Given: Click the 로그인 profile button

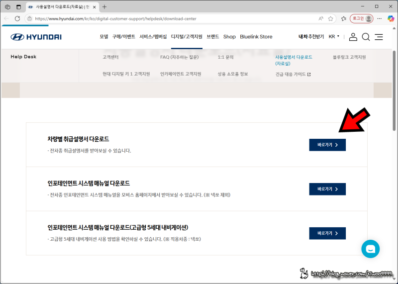Looking at the screenshot, I should [x=362, y=18].
